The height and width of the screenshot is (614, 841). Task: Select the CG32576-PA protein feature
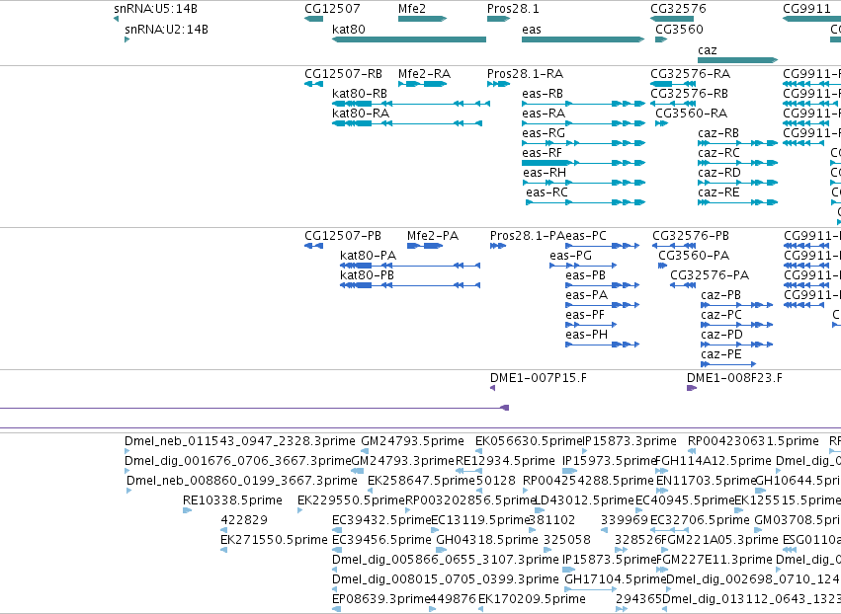pyautogui.click(x=683, y=285)
